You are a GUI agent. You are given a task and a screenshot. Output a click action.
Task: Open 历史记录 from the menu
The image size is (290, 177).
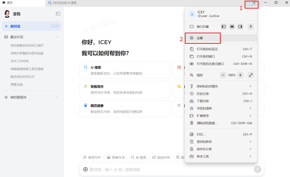[x=221, y=94]
